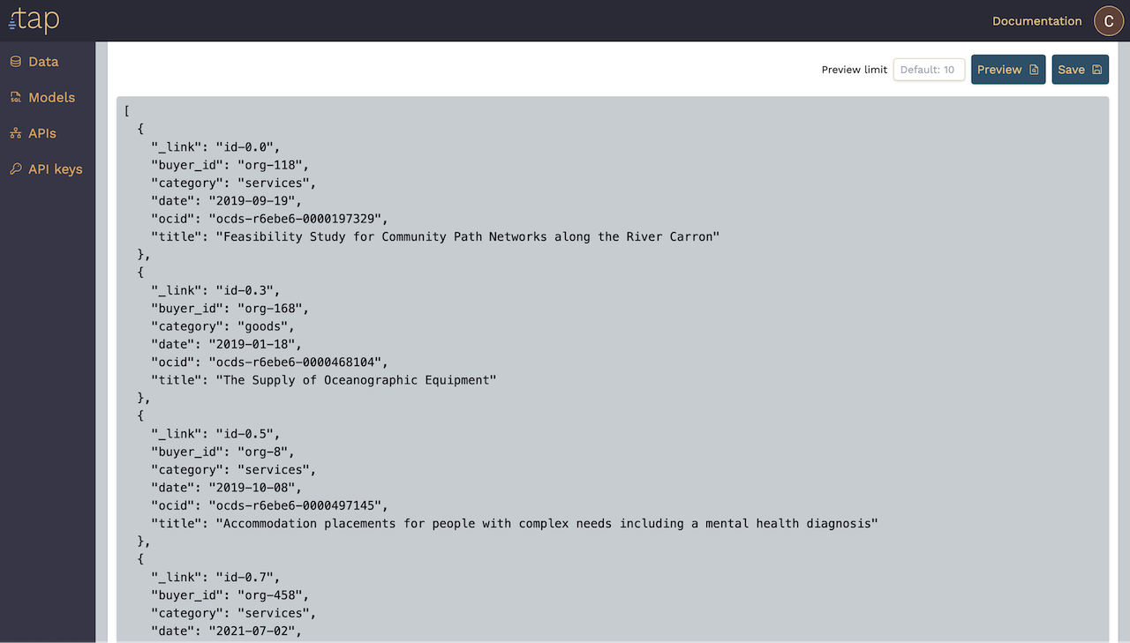1130x643 pixels.
Task: Navigate to the Models section label
Action: click(x=51, y=98)
